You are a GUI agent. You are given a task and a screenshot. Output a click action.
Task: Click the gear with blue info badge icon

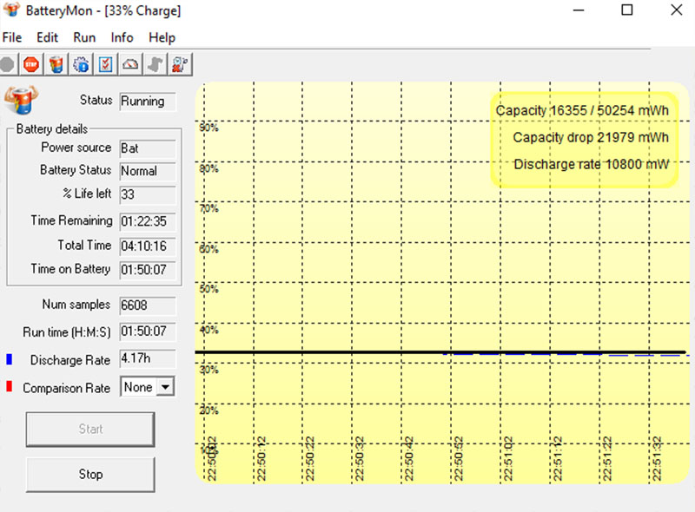click(81, 65)
